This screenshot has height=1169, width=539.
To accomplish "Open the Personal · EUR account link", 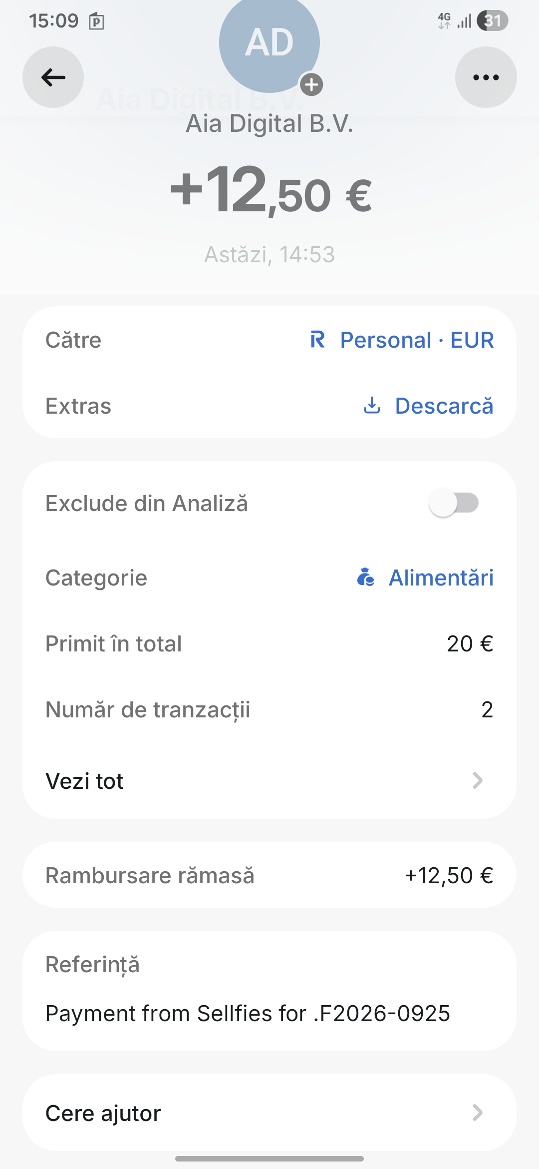I will pos(417,340).
